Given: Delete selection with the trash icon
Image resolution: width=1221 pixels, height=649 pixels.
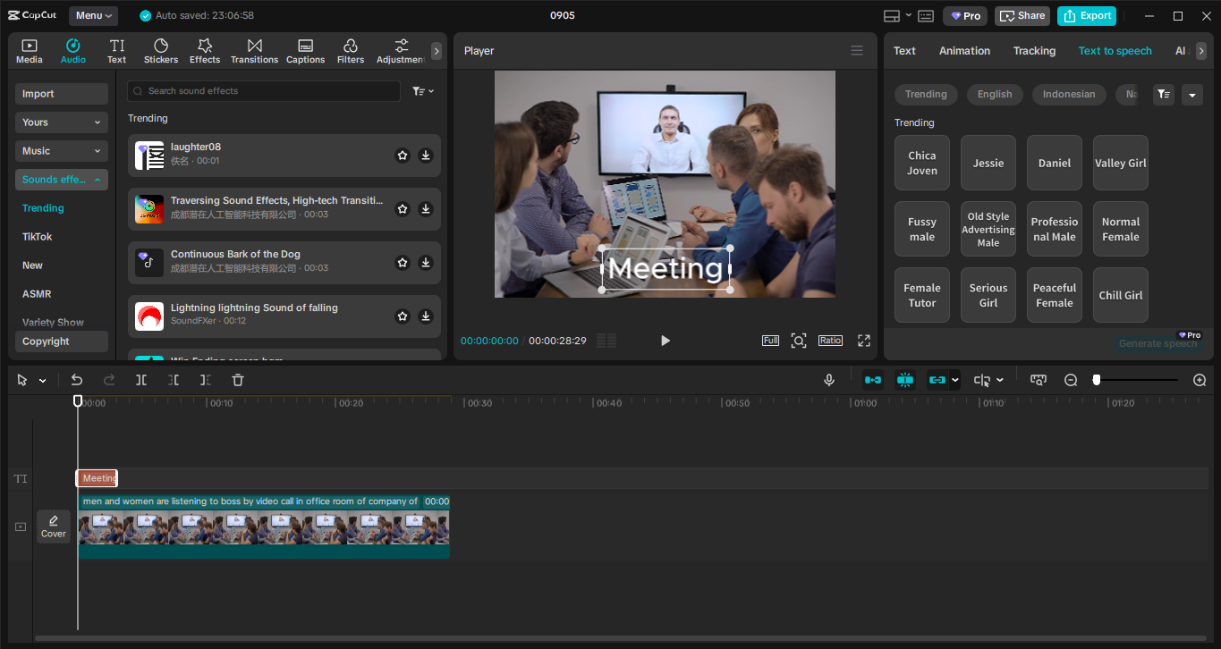Looking at the screenshot, I should [x=237, y=379].
